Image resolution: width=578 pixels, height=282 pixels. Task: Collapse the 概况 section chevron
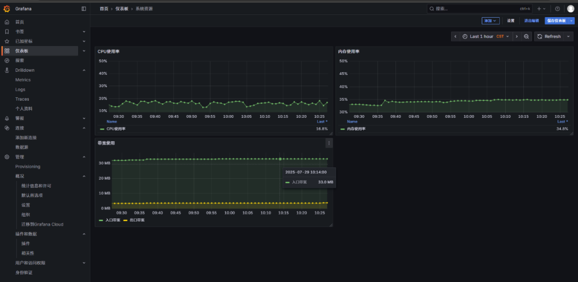click(84, 176)
